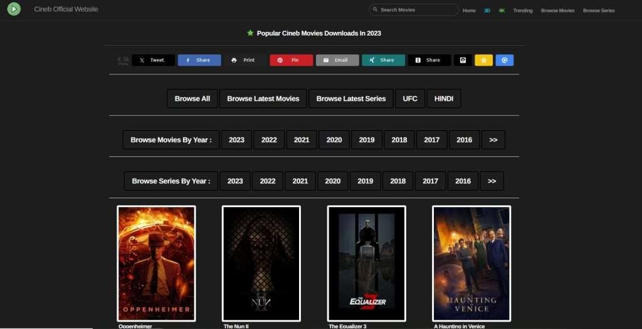Select 2018 in Browse Series By Year

coord(398,181)
